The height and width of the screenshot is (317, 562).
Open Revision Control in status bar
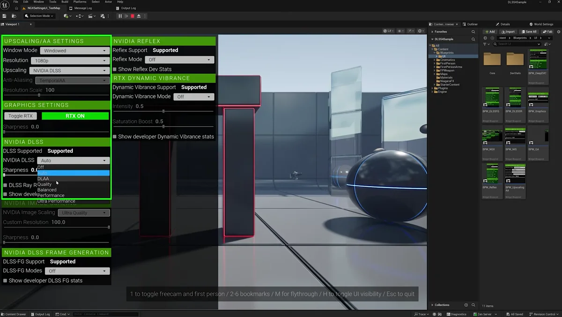[544, 314]
